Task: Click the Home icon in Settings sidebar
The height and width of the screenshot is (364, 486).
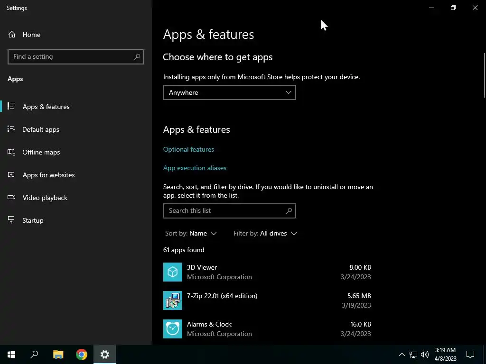Action: 12,34
